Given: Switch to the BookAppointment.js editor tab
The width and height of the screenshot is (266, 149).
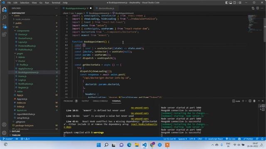Looking at the screenshot, I should point(76,8).
